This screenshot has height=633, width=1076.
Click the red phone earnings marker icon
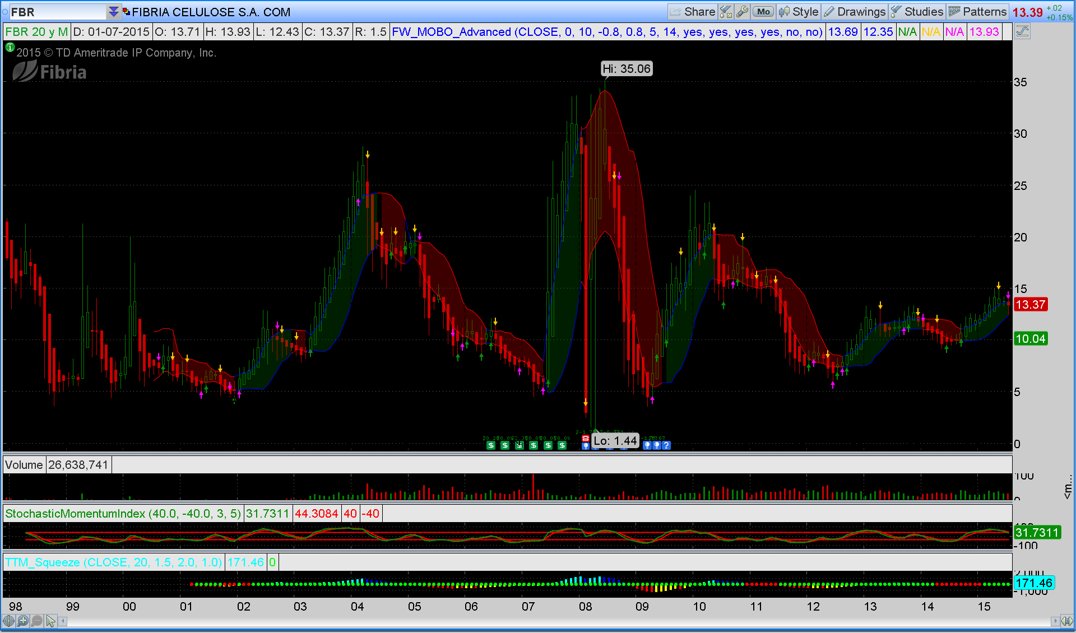[x=585, y=438]
